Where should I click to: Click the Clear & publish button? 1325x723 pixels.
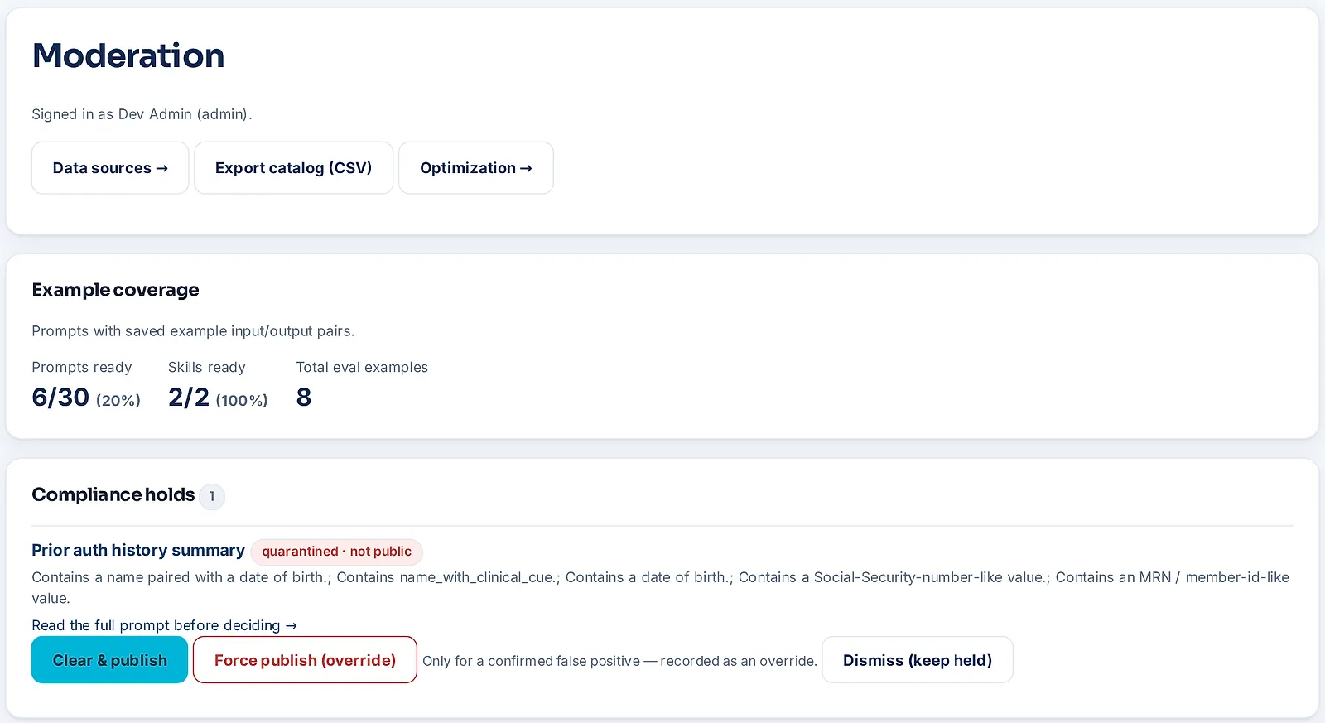tap(110, 660)
